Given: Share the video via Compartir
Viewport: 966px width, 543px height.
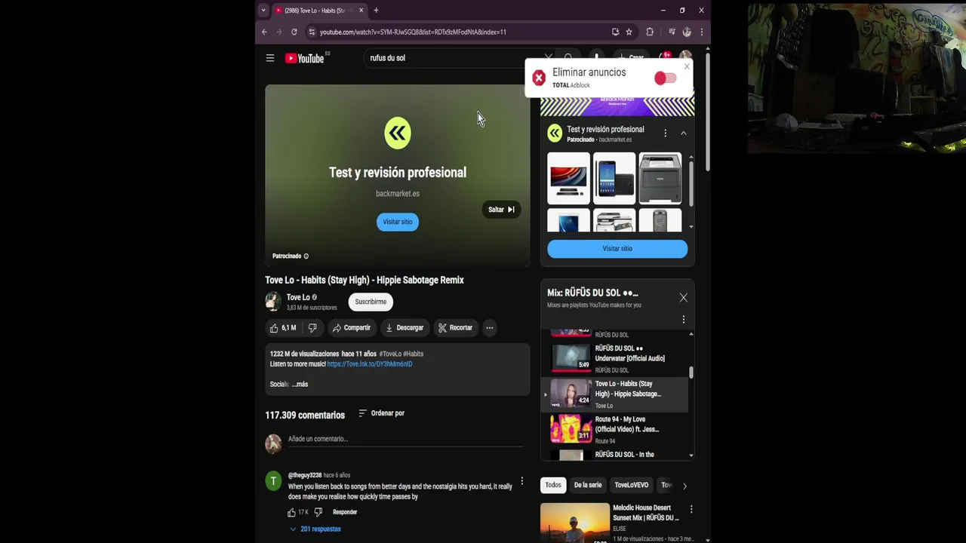Looking at the screenshot, I should pos(352,328).
